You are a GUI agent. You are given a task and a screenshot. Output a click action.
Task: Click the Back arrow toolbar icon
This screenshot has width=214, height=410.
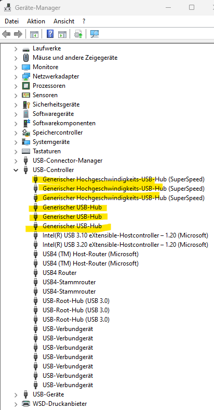pos(6,34)
